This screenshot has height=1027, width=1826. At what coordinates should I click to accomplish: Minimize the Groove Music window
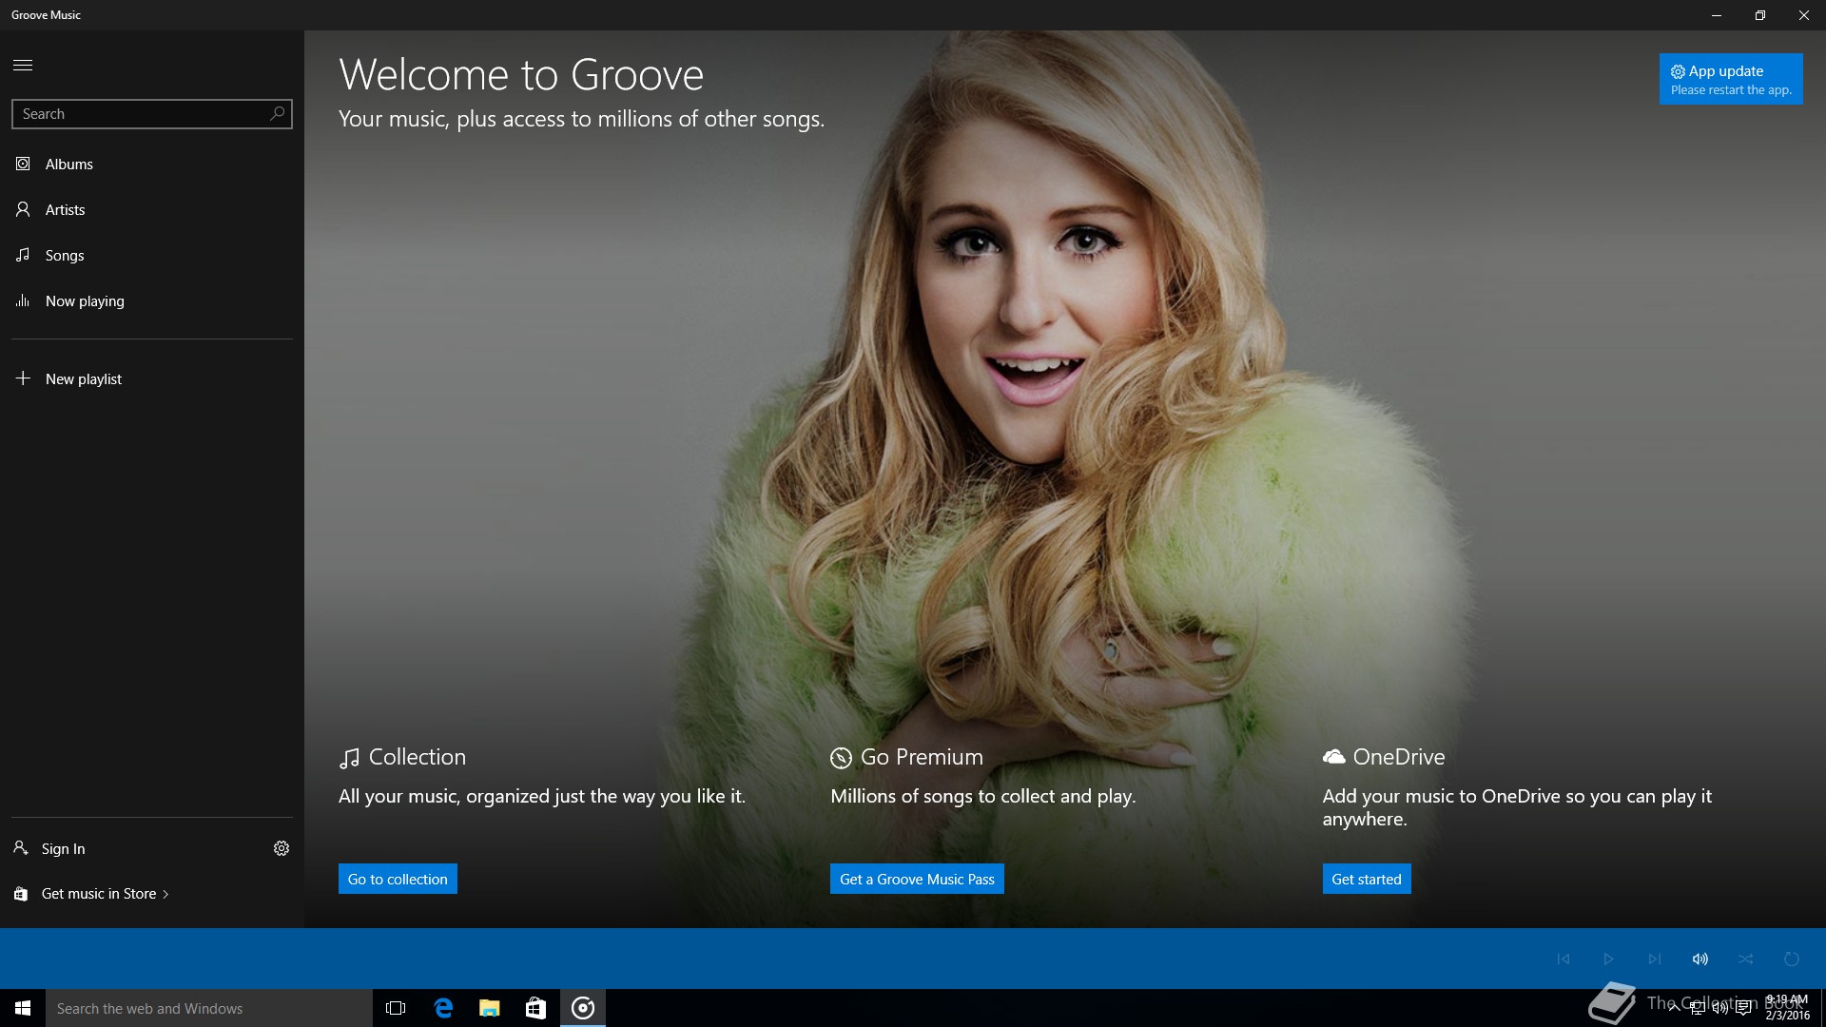click(x=1716, y=15)
